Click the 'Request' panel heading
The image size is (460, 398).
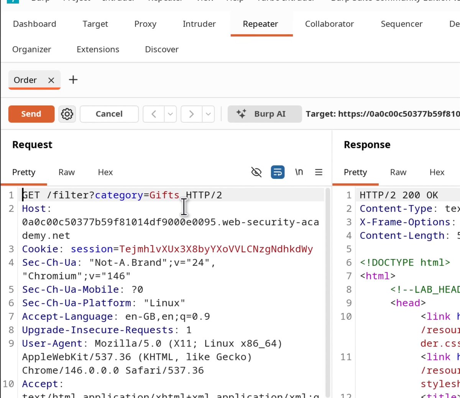pyautogui.click(x=32, y=145)
